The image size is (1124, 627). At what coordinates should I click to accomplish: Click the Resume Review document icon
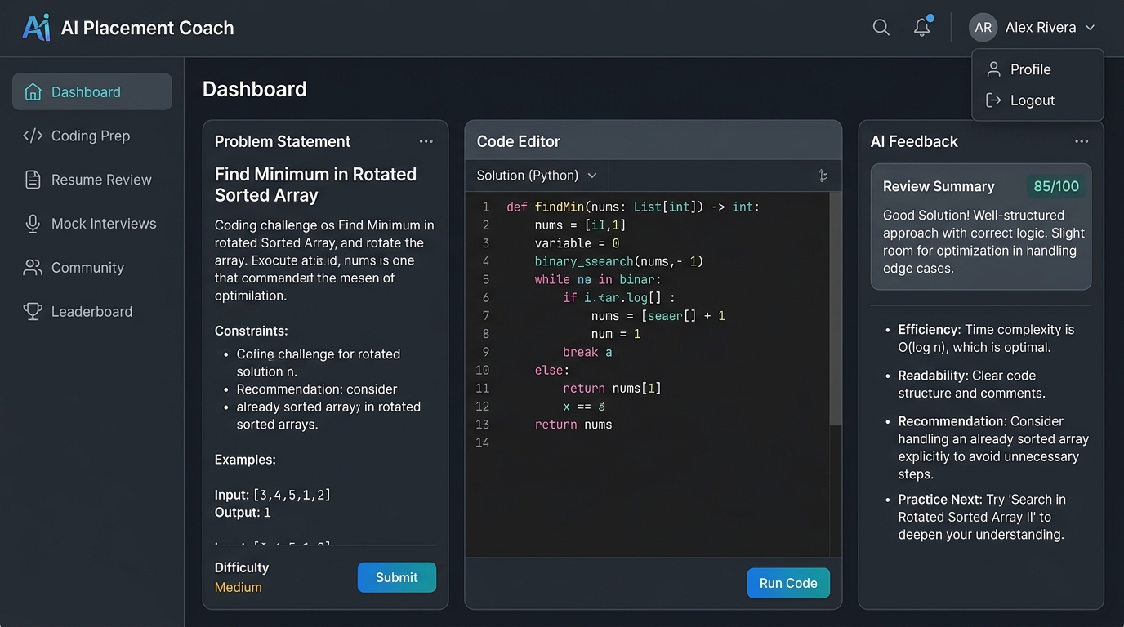pyautogui.click(x=33, y=180)
